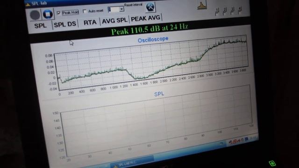
Task: Open the RTA tab
Action: [90, 23]
